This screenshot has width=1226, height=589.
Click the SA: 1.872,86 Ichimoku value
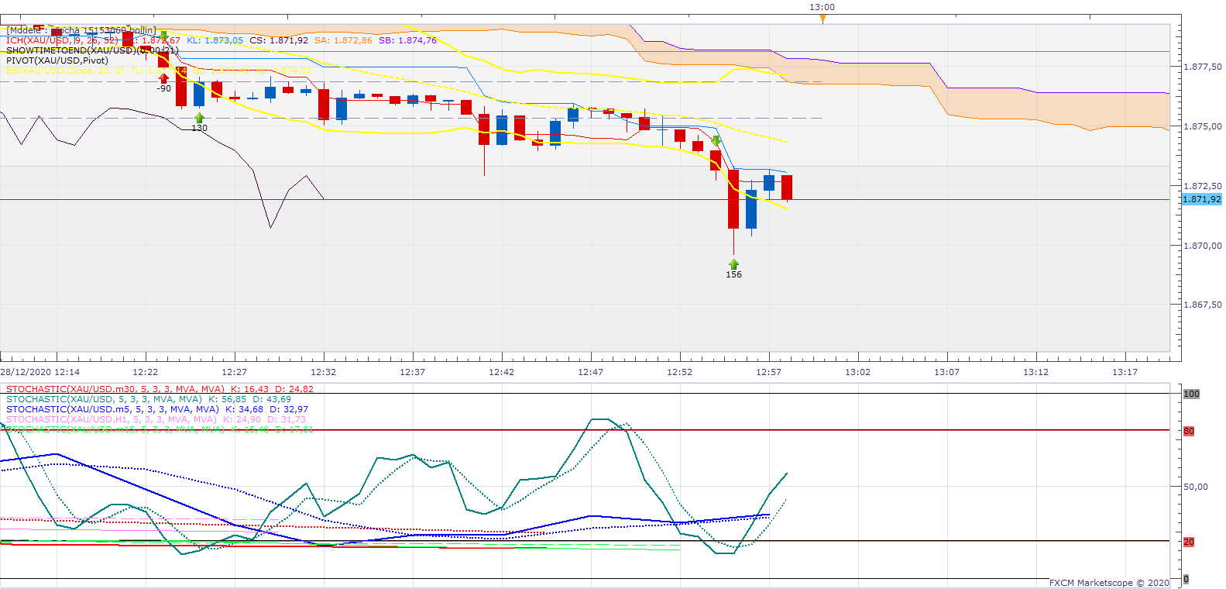343,40
